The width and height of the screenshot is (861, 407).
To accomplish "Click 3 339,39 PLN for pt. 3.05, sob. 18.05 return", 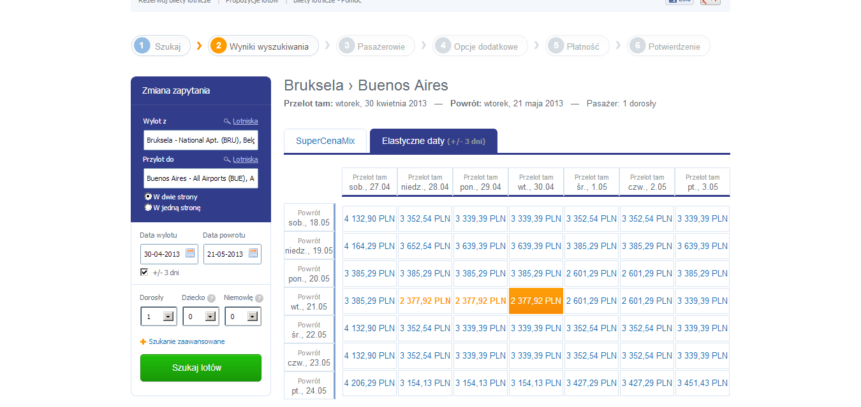I will tap(703, 218).
